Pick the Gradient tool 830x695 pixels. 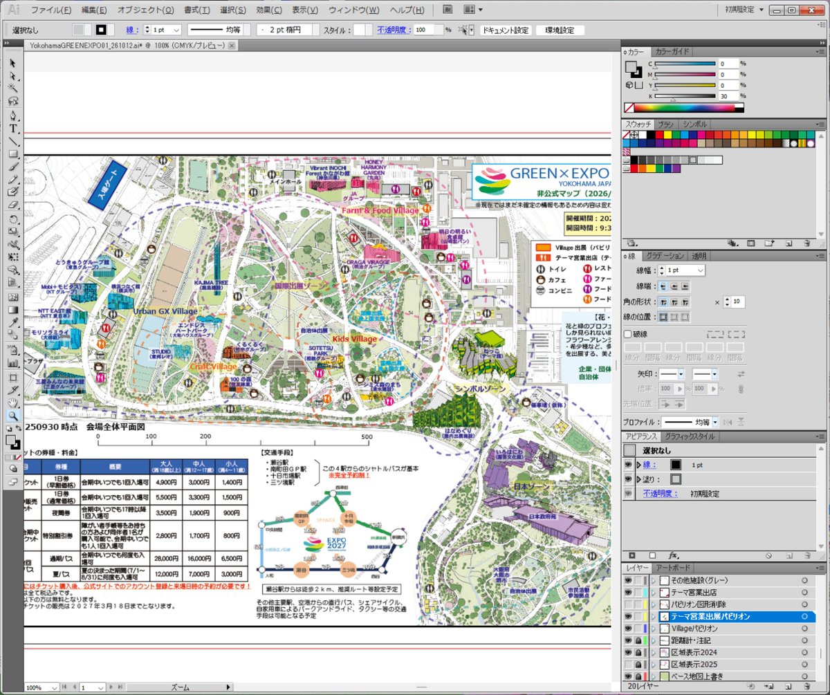click(x=13, y=309)
